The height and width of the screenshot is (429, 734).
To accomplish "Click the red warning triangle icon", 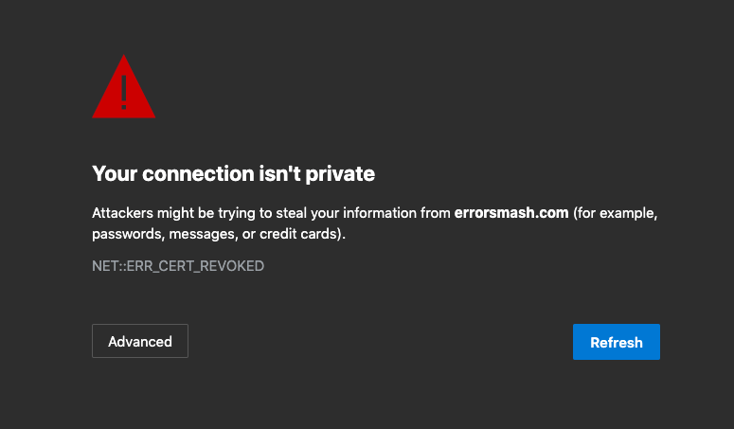I will 123,92.
